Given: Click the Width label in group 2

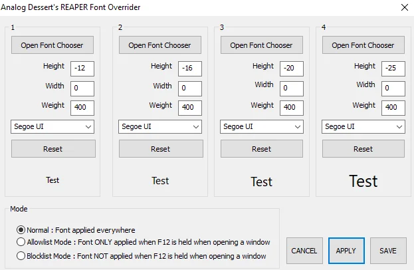Looking at the screenshot, I should 162,86.
